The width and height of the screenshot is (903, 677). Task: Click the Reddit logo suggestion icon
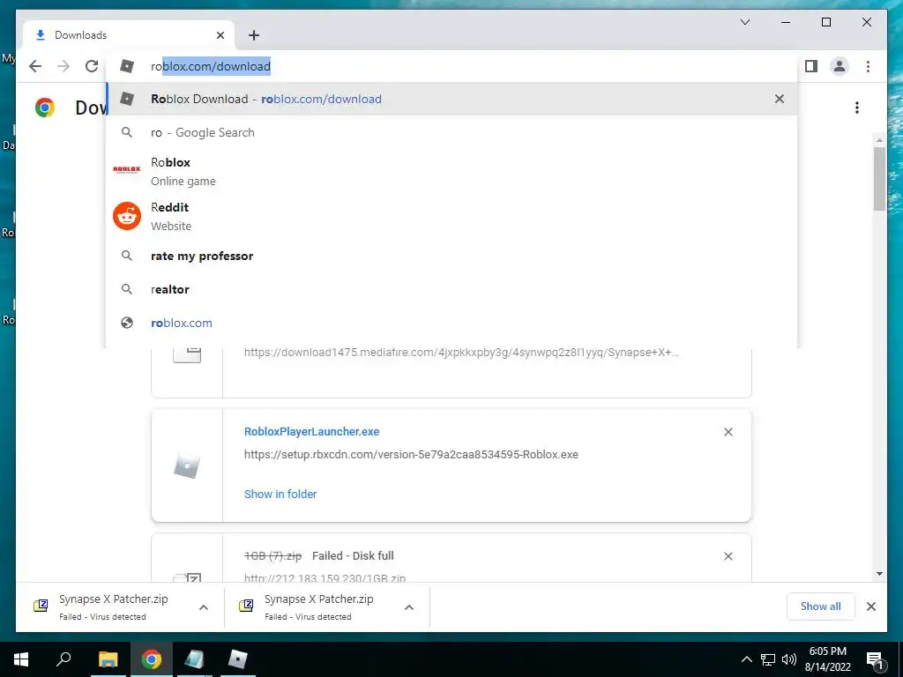[127, 217]
